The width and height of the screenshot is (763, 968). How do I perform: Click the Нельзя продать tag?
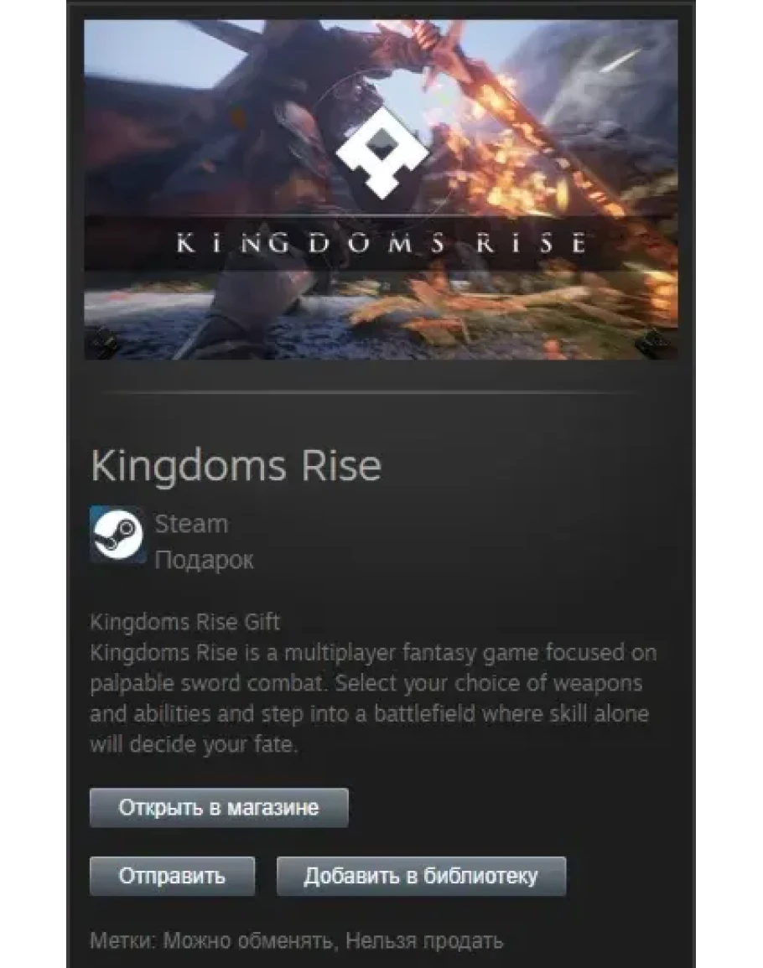pos(423,941)
